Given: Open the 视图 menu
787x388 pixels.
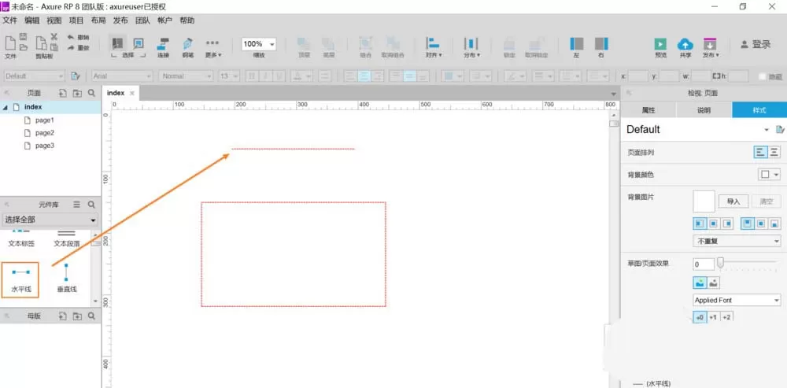Looking at the screenshot, I should [x=54, y=20].
